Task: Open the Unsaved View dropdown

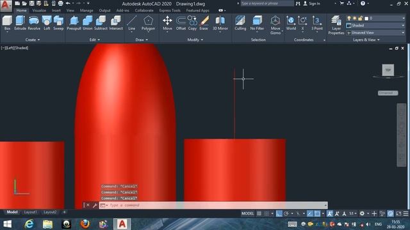Action: click(x=375, y=33)
